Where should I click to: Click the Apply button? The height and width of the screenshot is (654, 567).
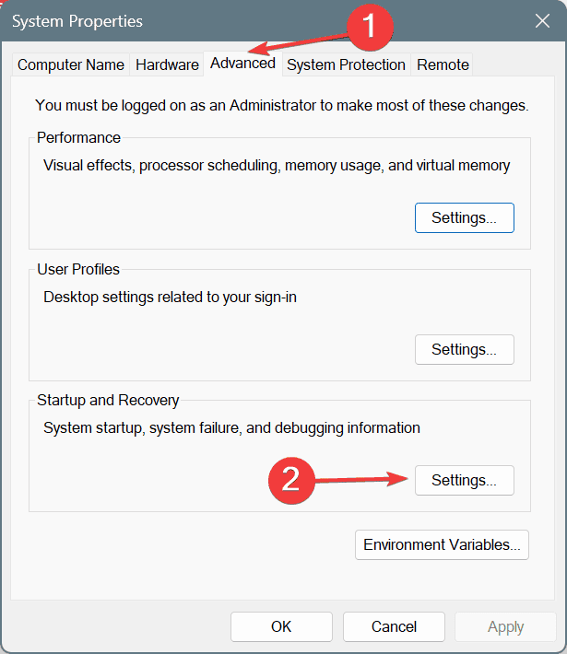click(505, 626)
